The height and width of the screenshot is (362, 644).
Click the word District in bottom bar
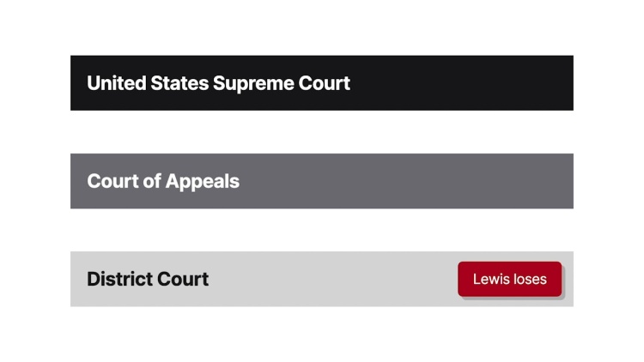point(119,279)
